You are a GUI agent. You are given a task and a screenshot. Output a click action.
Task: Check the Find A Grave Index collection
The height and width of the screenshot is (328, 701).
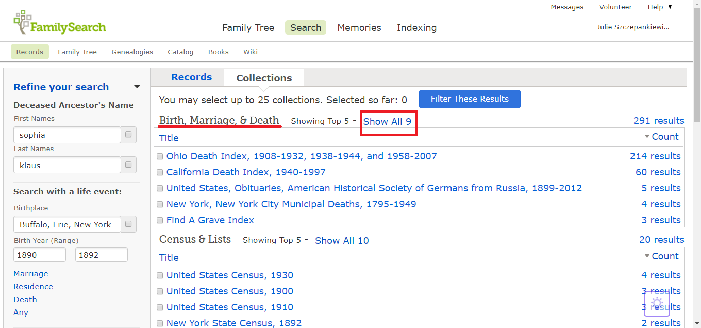tap(160, 220)
